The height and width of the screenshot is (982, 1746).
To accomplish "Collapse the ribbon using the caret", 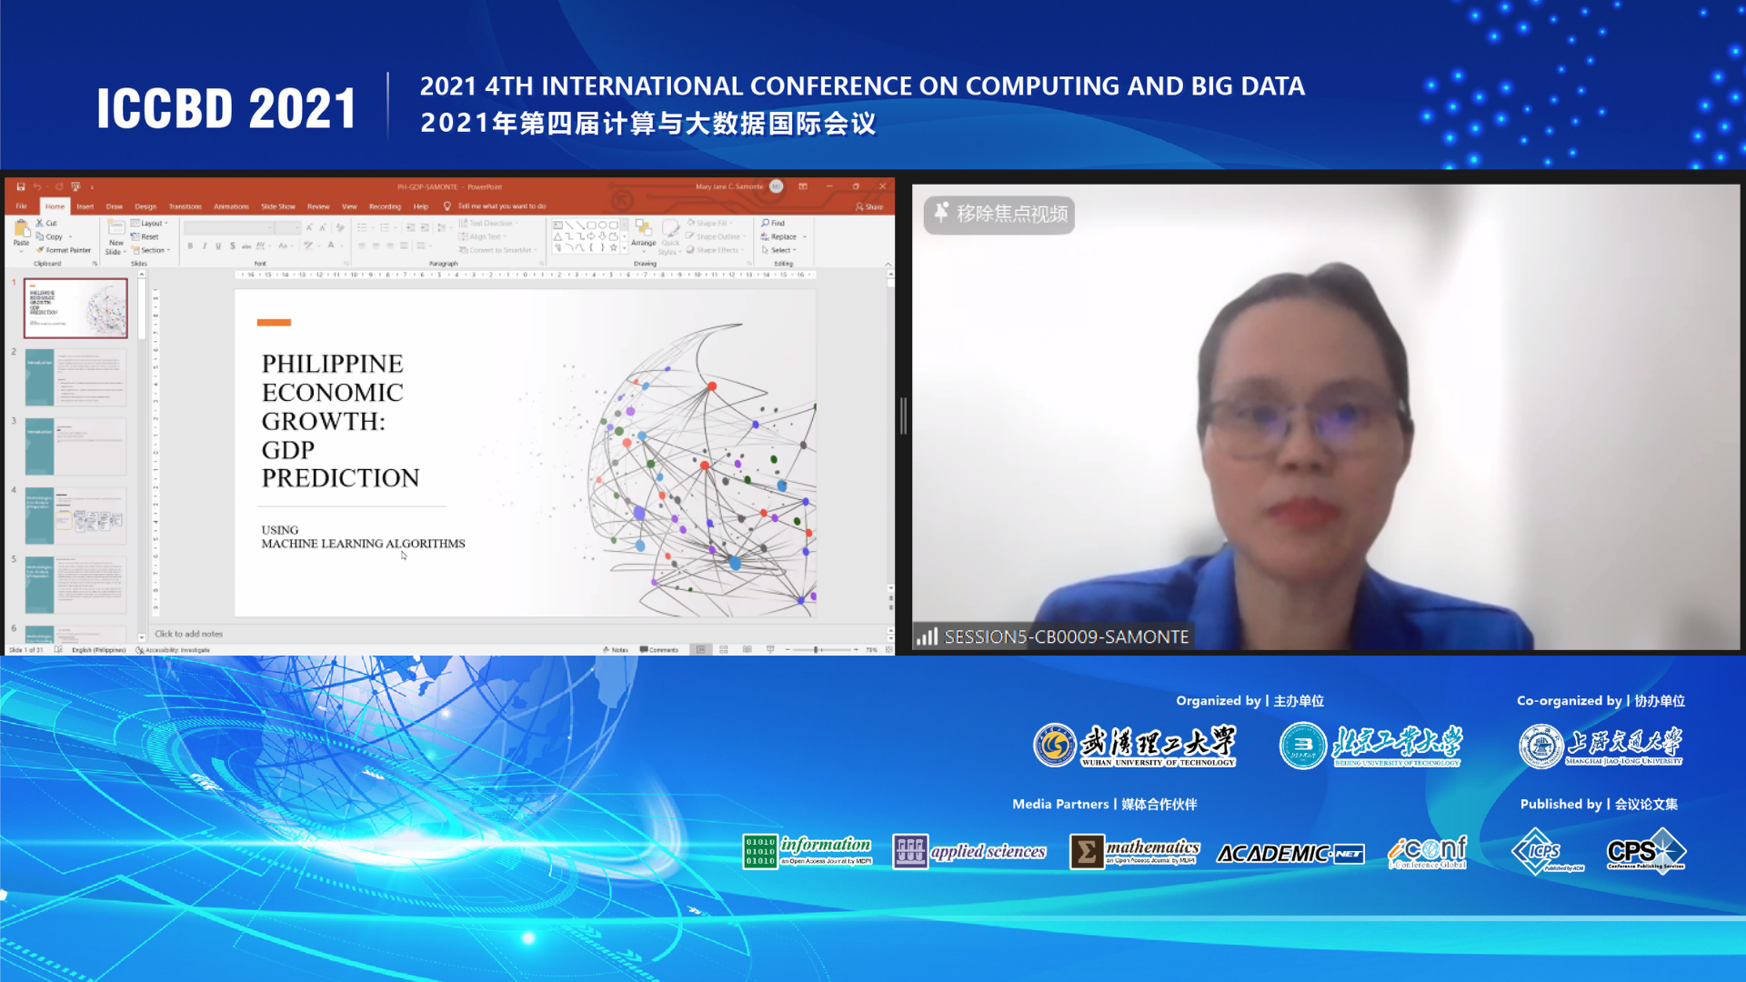I will (888, 265).
